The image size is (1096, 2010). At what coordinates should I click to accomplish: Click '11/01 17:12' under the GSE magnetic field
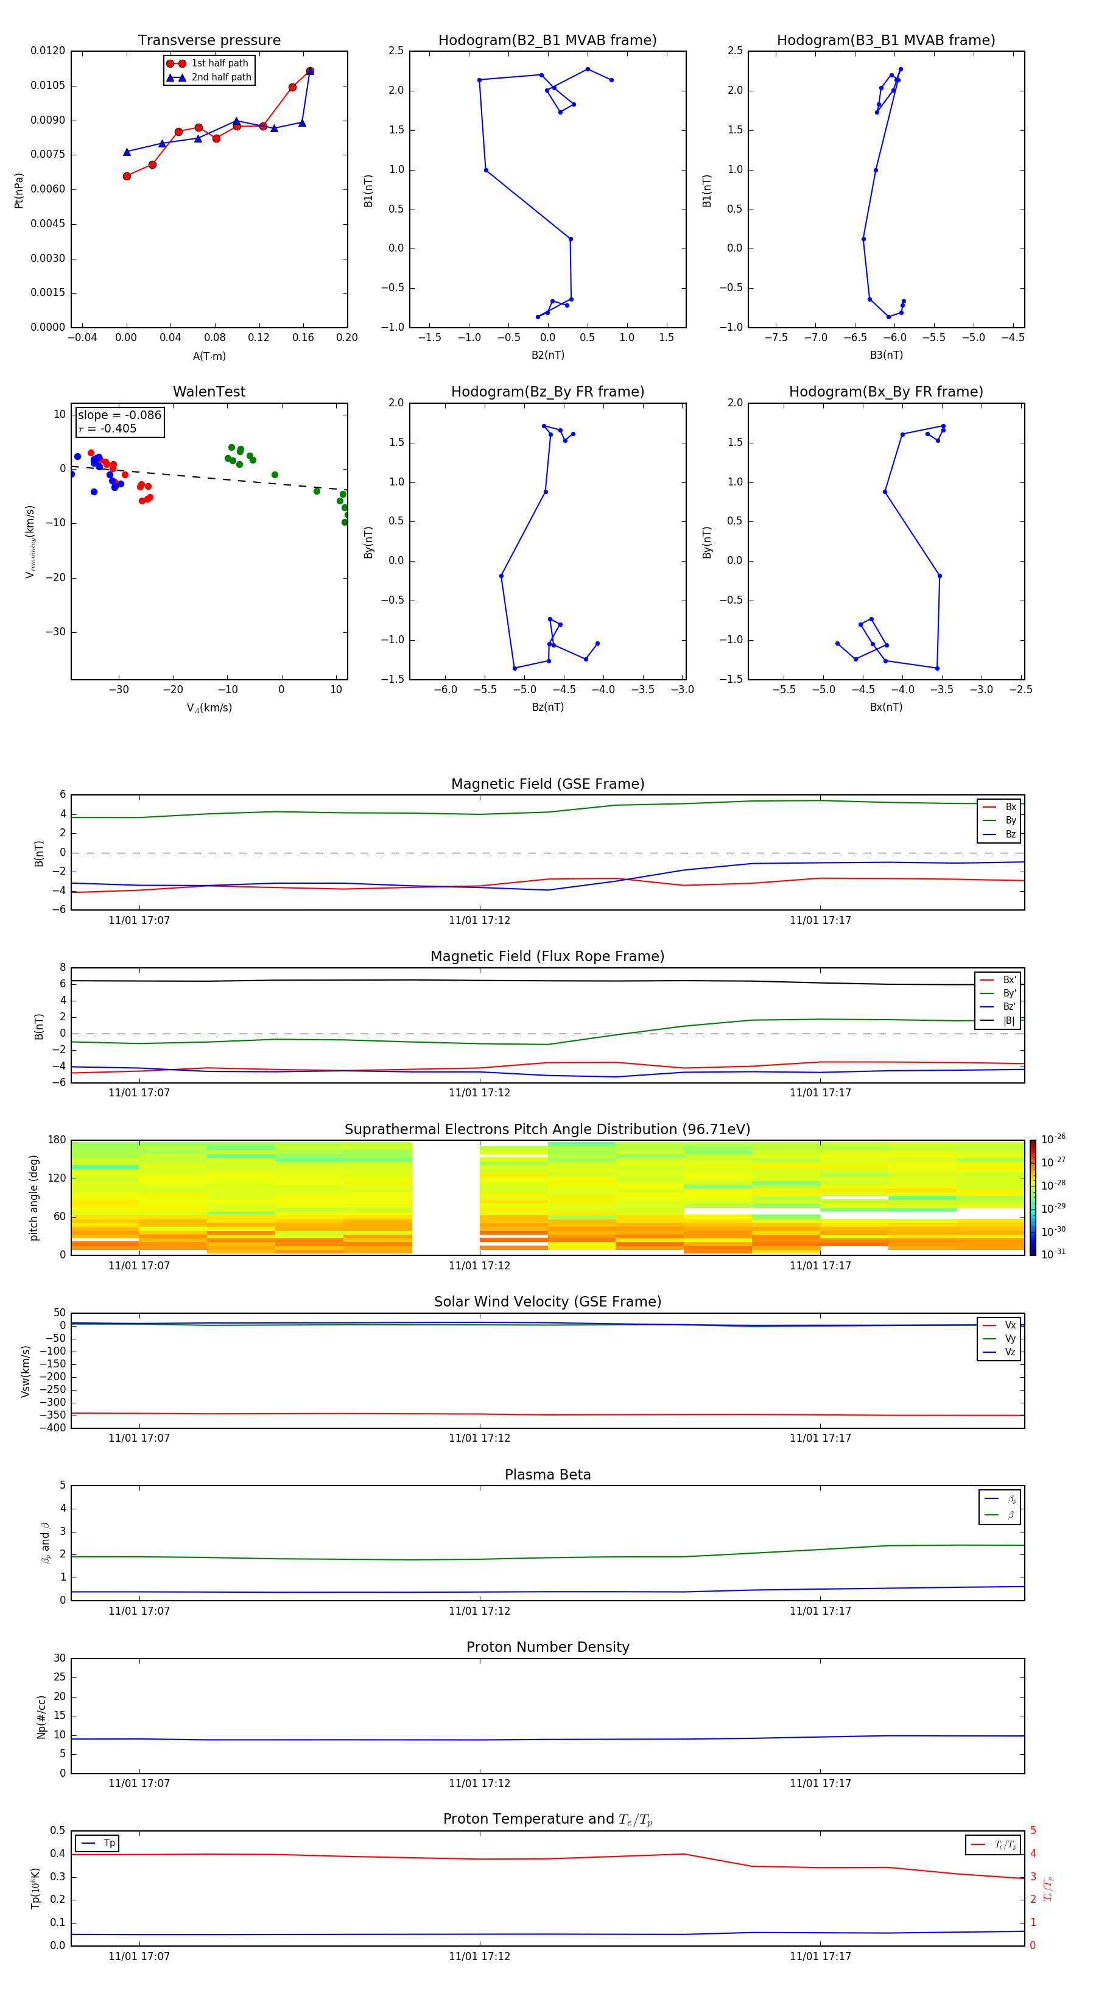click(479, 921)
